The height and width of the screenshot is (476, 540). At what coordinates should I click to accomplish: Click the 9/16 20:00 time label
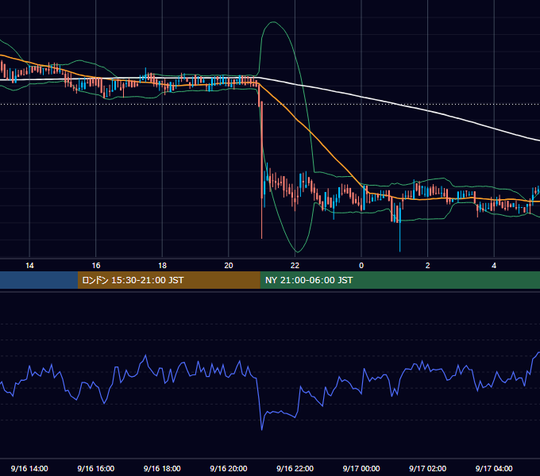pos(229,468)
